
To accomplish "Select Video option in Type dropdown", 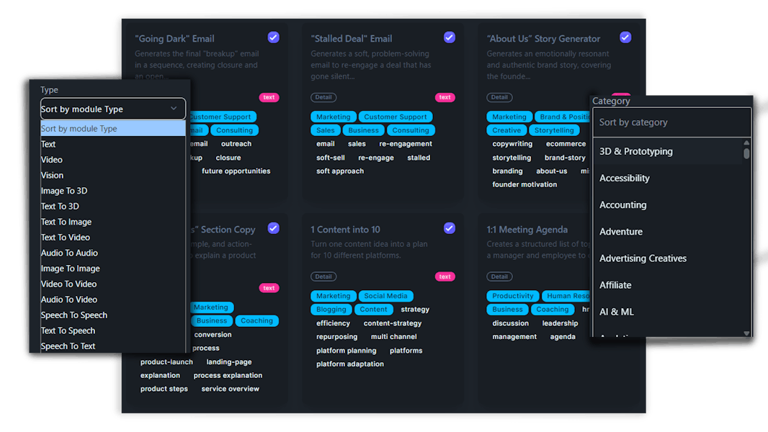I will pyautogui.click(x=52, y=160).
